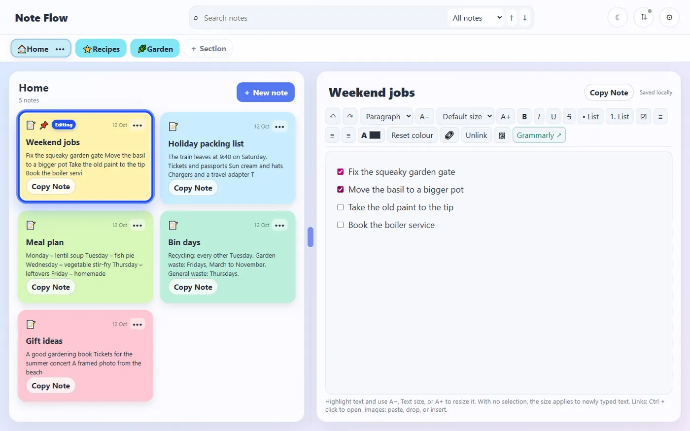
Task: Open more options on Gift ideas card
Action: 138,324
